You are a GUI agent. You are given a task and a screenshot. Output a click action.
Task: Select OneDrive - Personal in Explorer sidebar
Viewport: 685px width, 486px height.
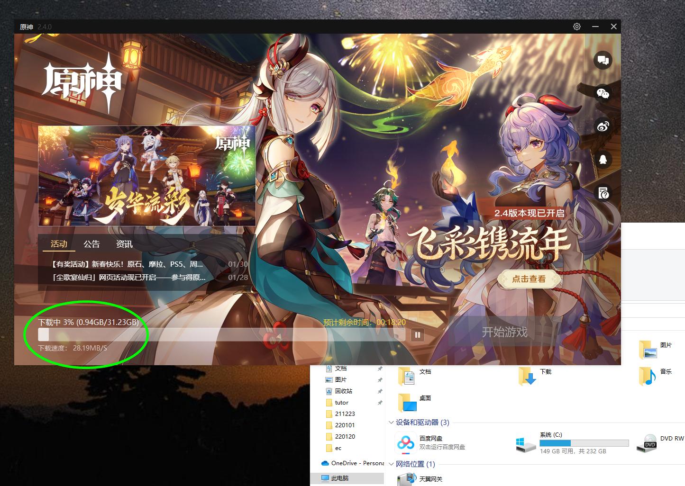353,463
